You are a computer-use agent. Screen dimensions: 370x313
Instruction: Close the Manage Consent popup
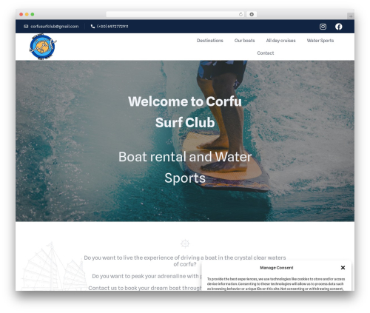[x=343, y=268]
